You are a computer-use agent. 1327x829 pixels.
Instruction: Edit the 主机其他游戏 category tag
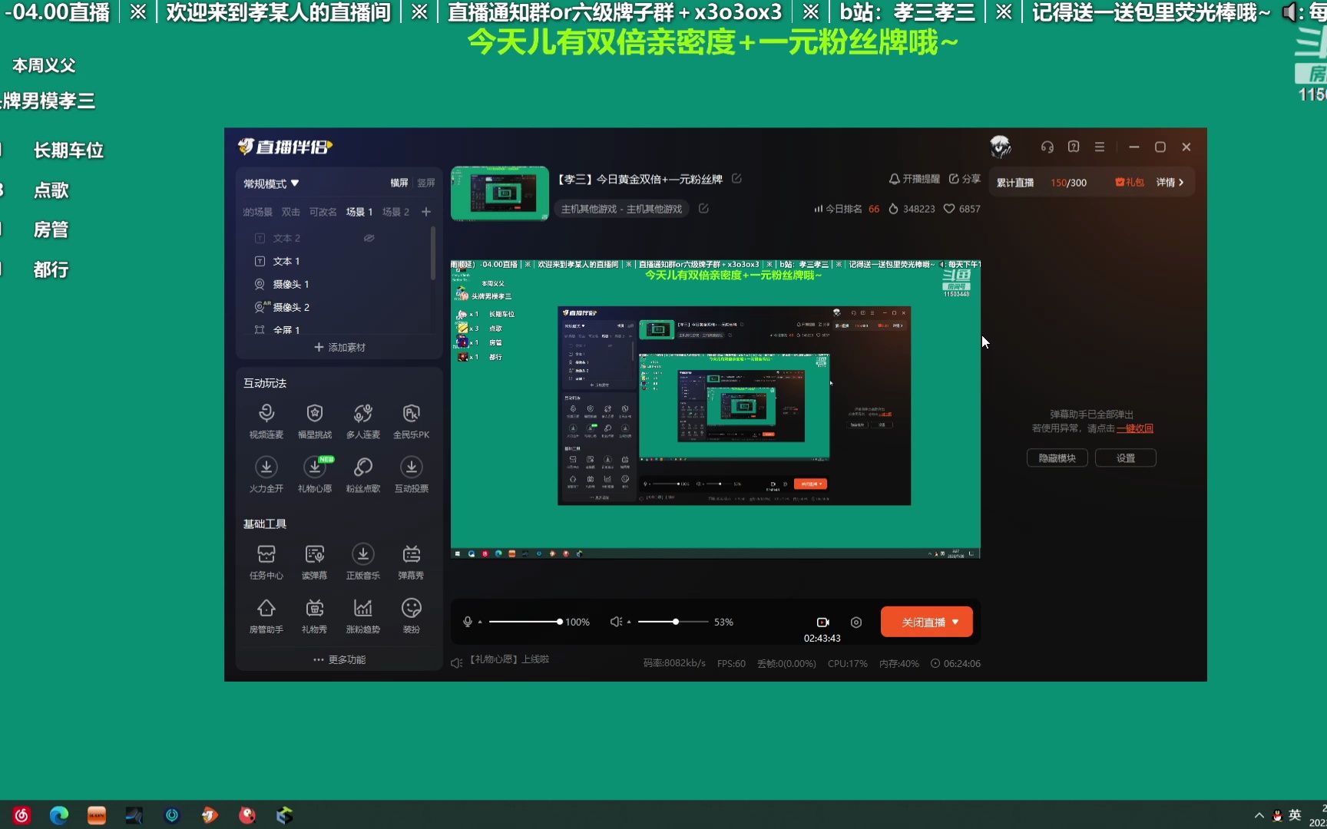(703, 209)
